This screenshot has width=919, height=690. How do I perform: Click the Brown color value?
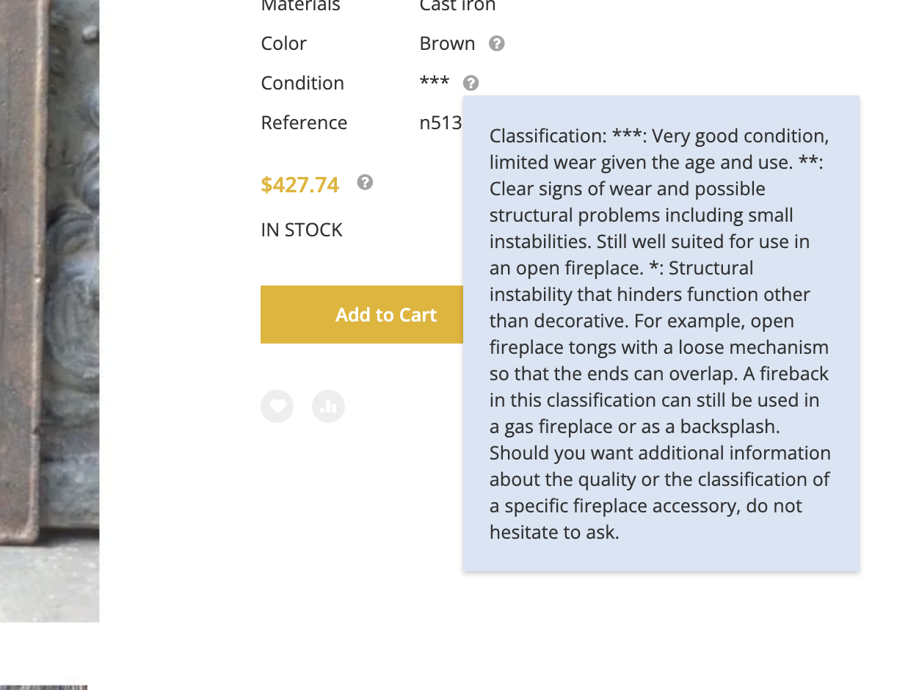click(447, 43)
